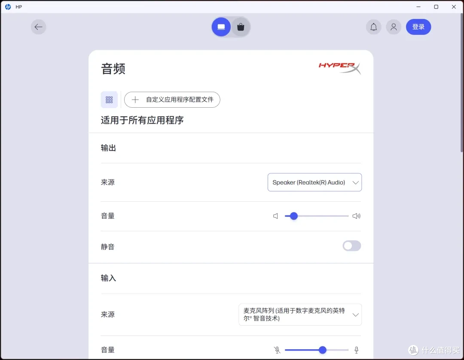Click the HyperX logo

click(340, 68)
